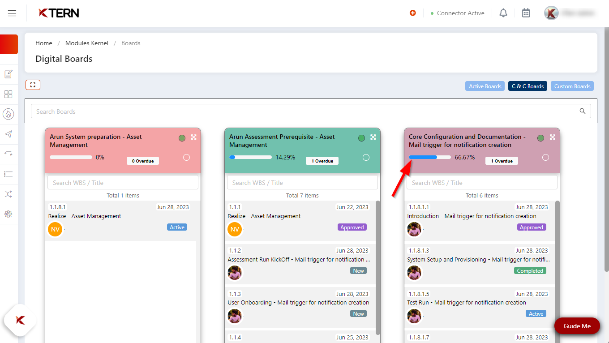Click the shuffle icon in the left sidebar
609x343 pixels.
(x=9, y=194)
